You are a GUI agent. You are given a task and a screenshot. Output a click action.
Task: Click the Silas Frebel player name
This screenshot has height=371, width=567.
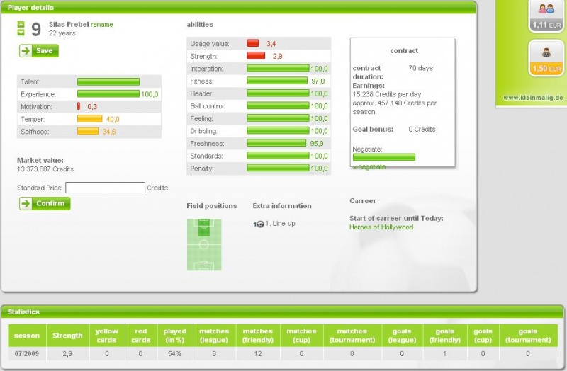point(69,24)
